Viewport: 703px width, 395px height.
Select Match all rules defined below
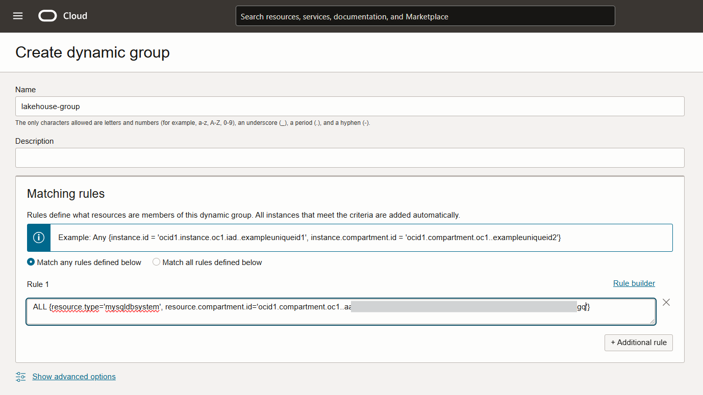(x=156, y=262)
